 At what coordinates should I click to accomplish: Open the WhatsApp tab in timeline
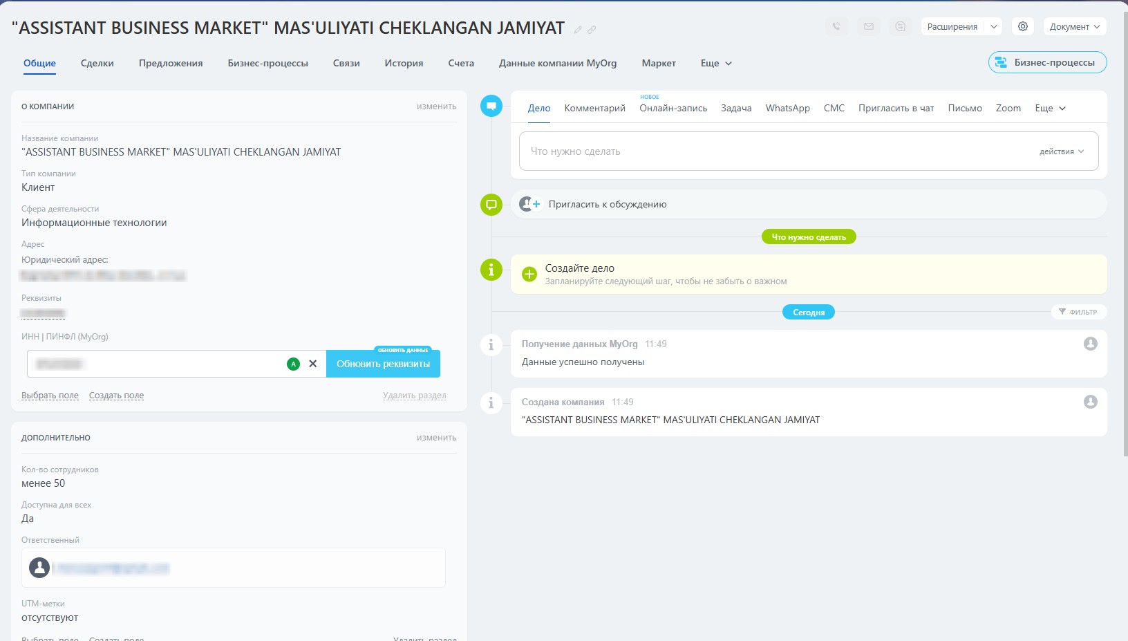coord(787,109)
